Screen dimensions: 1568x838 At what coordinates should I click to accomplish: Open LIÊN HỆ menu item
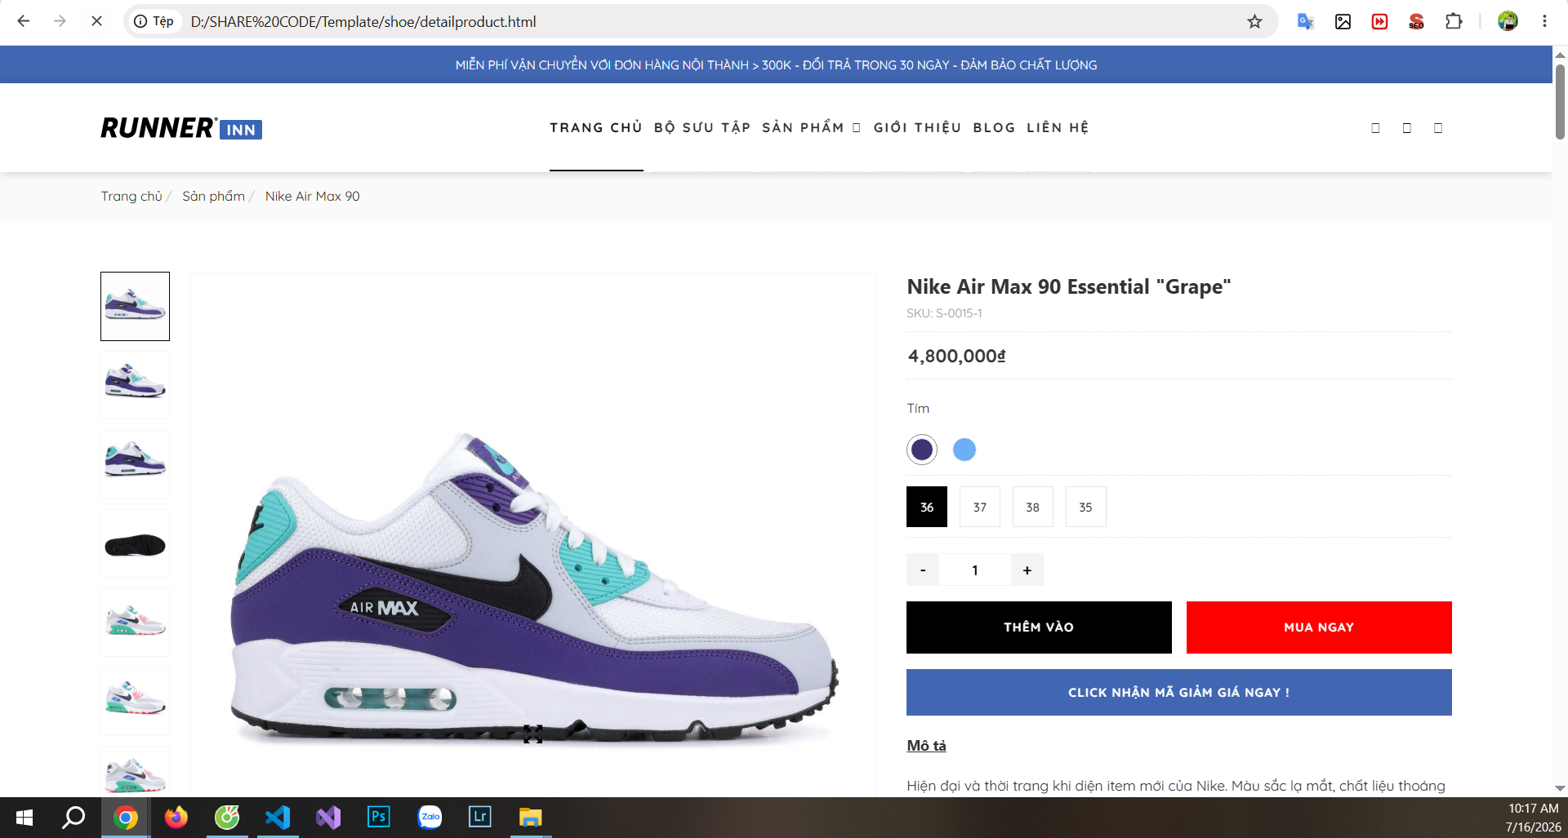[1058, 127]
